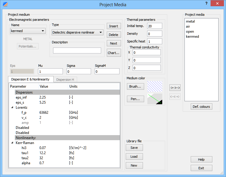Screen dimensions: 226x177
Task: Click the question mark help icon
Action: tap(206, 3)
